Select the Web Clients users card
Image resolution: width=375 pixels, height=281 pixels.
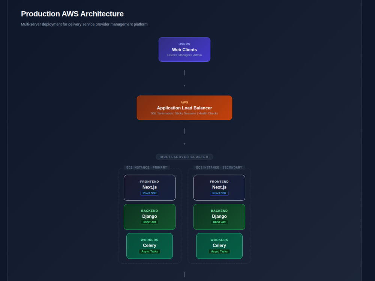tap(184, 49)
